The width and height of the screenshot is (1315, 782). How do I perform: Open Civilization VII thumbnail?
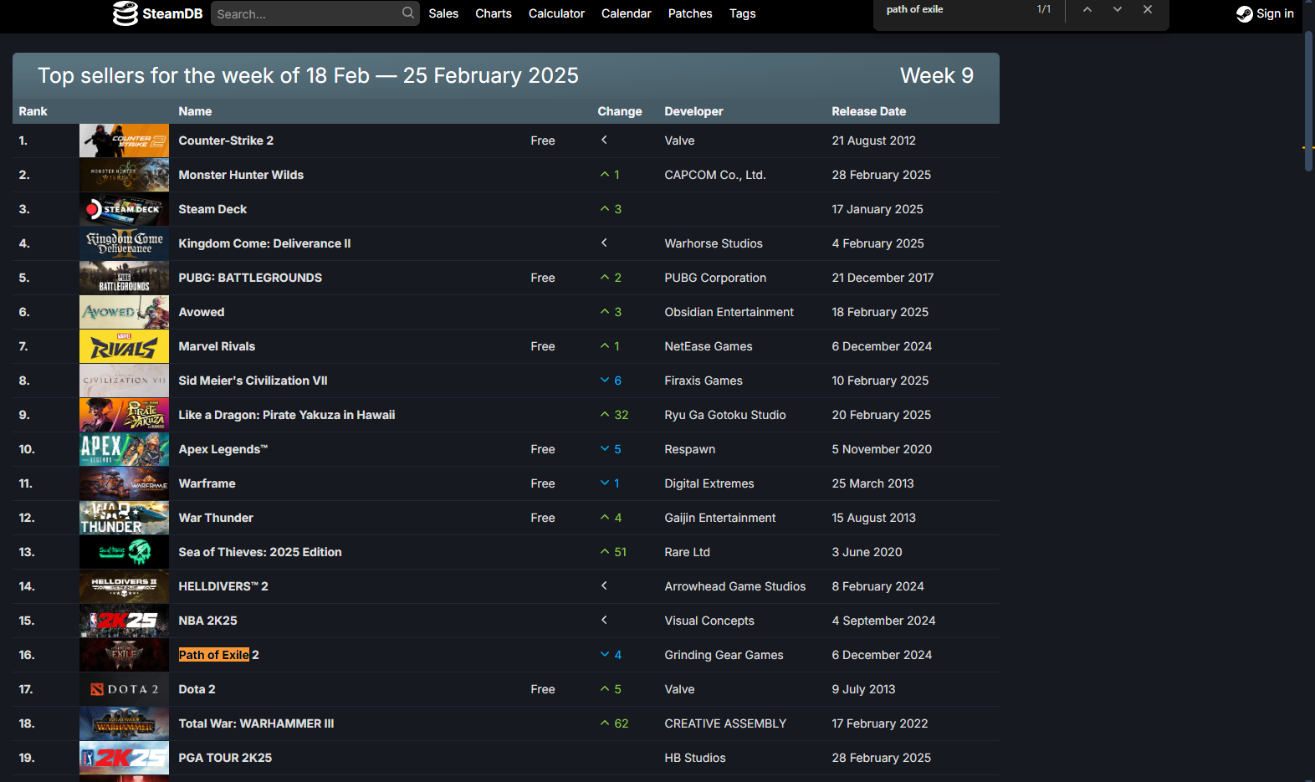124,381
